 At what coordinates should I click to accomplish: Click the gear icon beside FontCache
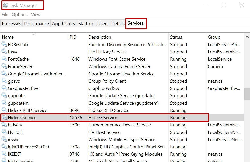(x=4, y=59)
